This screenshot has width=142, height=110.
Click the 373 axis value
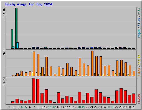tap(4, 52)
